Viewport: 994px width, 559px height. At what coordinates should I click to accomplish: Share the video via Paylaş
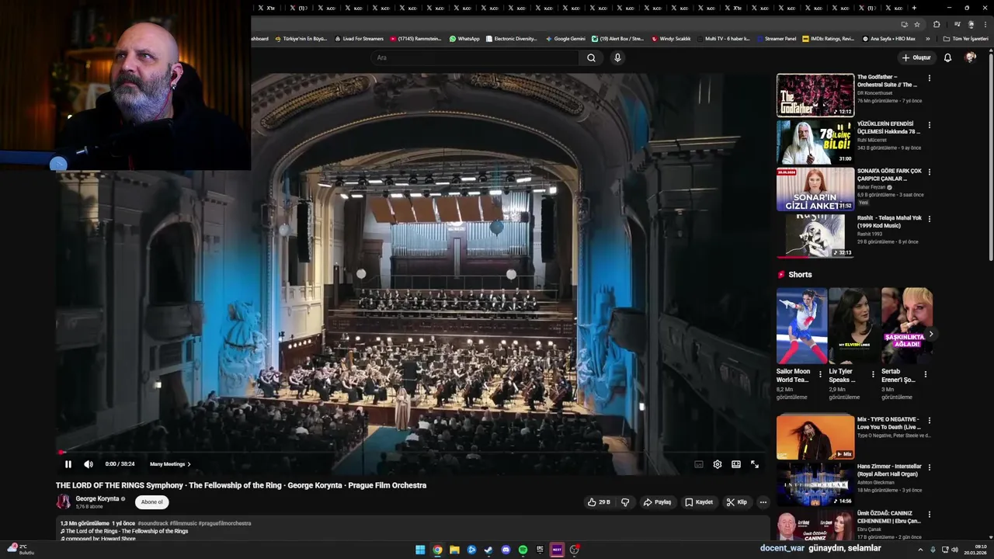pos(657,502)
